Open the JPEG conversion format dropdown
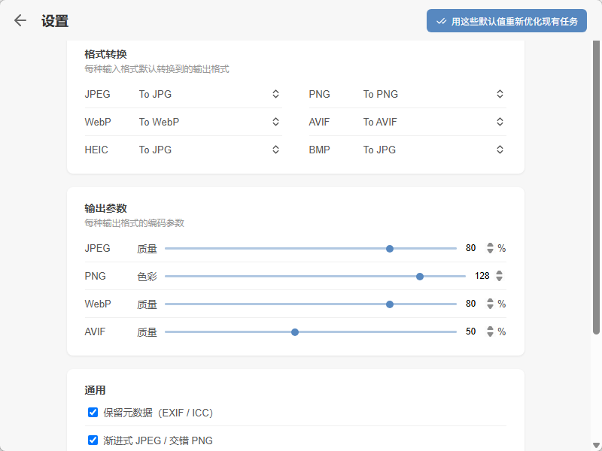 210,94
